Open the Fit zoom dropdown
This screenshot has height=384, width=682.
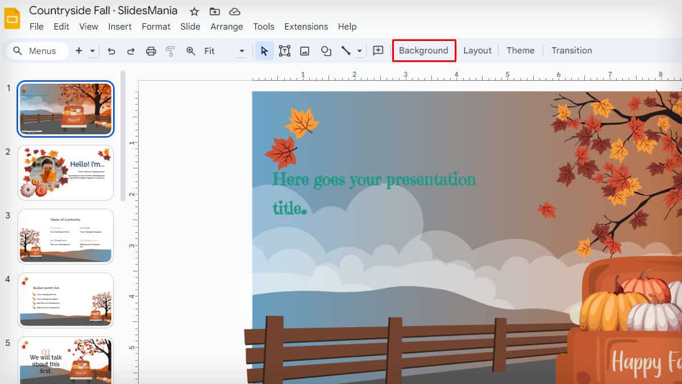point(241,51)
